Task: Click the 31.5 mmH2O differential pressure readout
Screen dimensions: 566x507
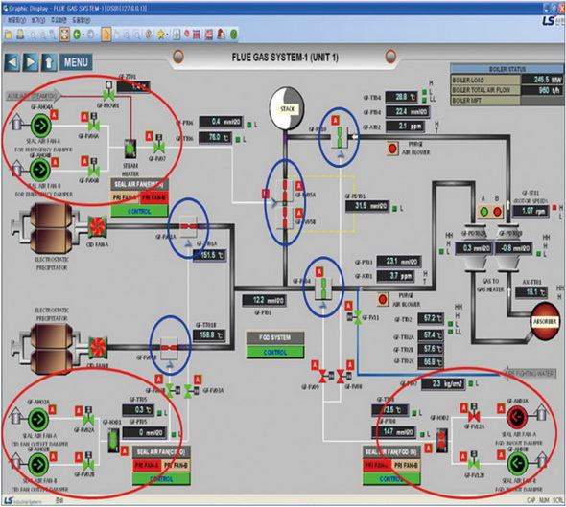Action: [x=367, y=206]
